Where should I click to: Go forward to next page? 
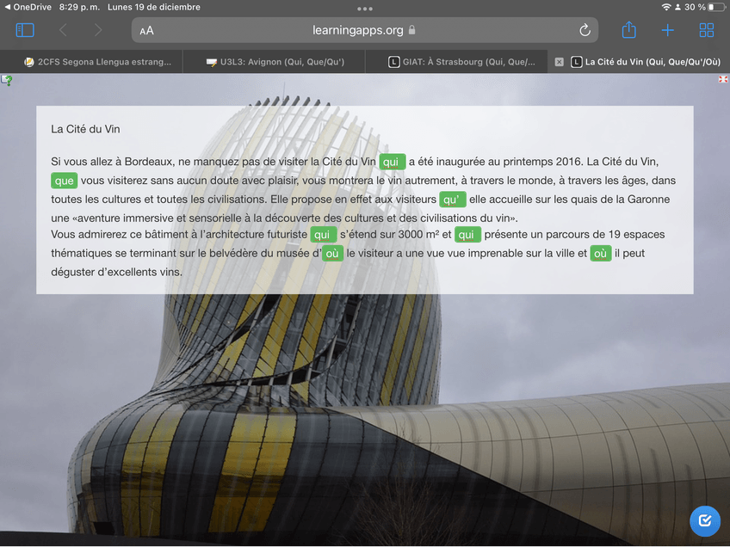98,30
